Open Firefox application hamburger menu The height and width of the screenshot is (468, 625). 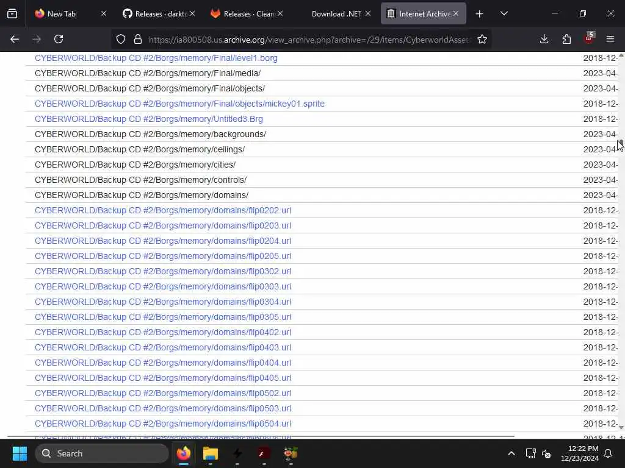[610, 39]
